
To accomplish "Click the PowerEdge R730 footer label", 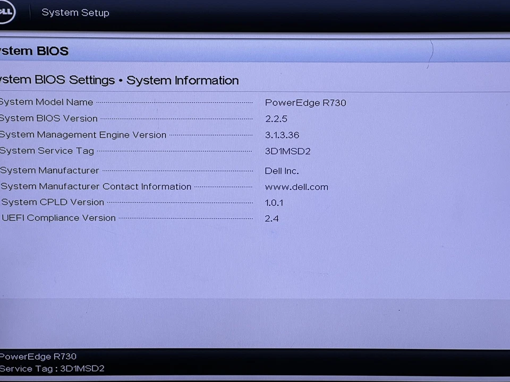I will click(38, 356).
